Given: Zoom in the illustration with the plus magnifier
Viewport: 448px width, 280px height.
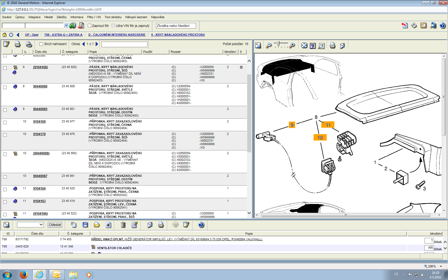Looking at the screenshot, I should coord(292,45).
